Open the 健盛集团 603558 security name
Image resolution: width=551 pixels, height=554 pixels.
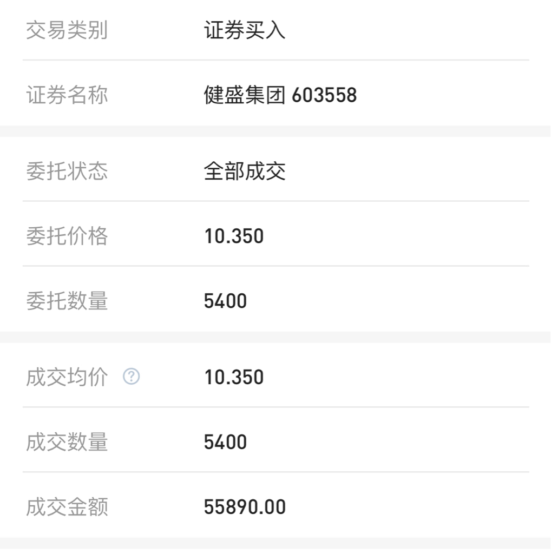point(280,95)
